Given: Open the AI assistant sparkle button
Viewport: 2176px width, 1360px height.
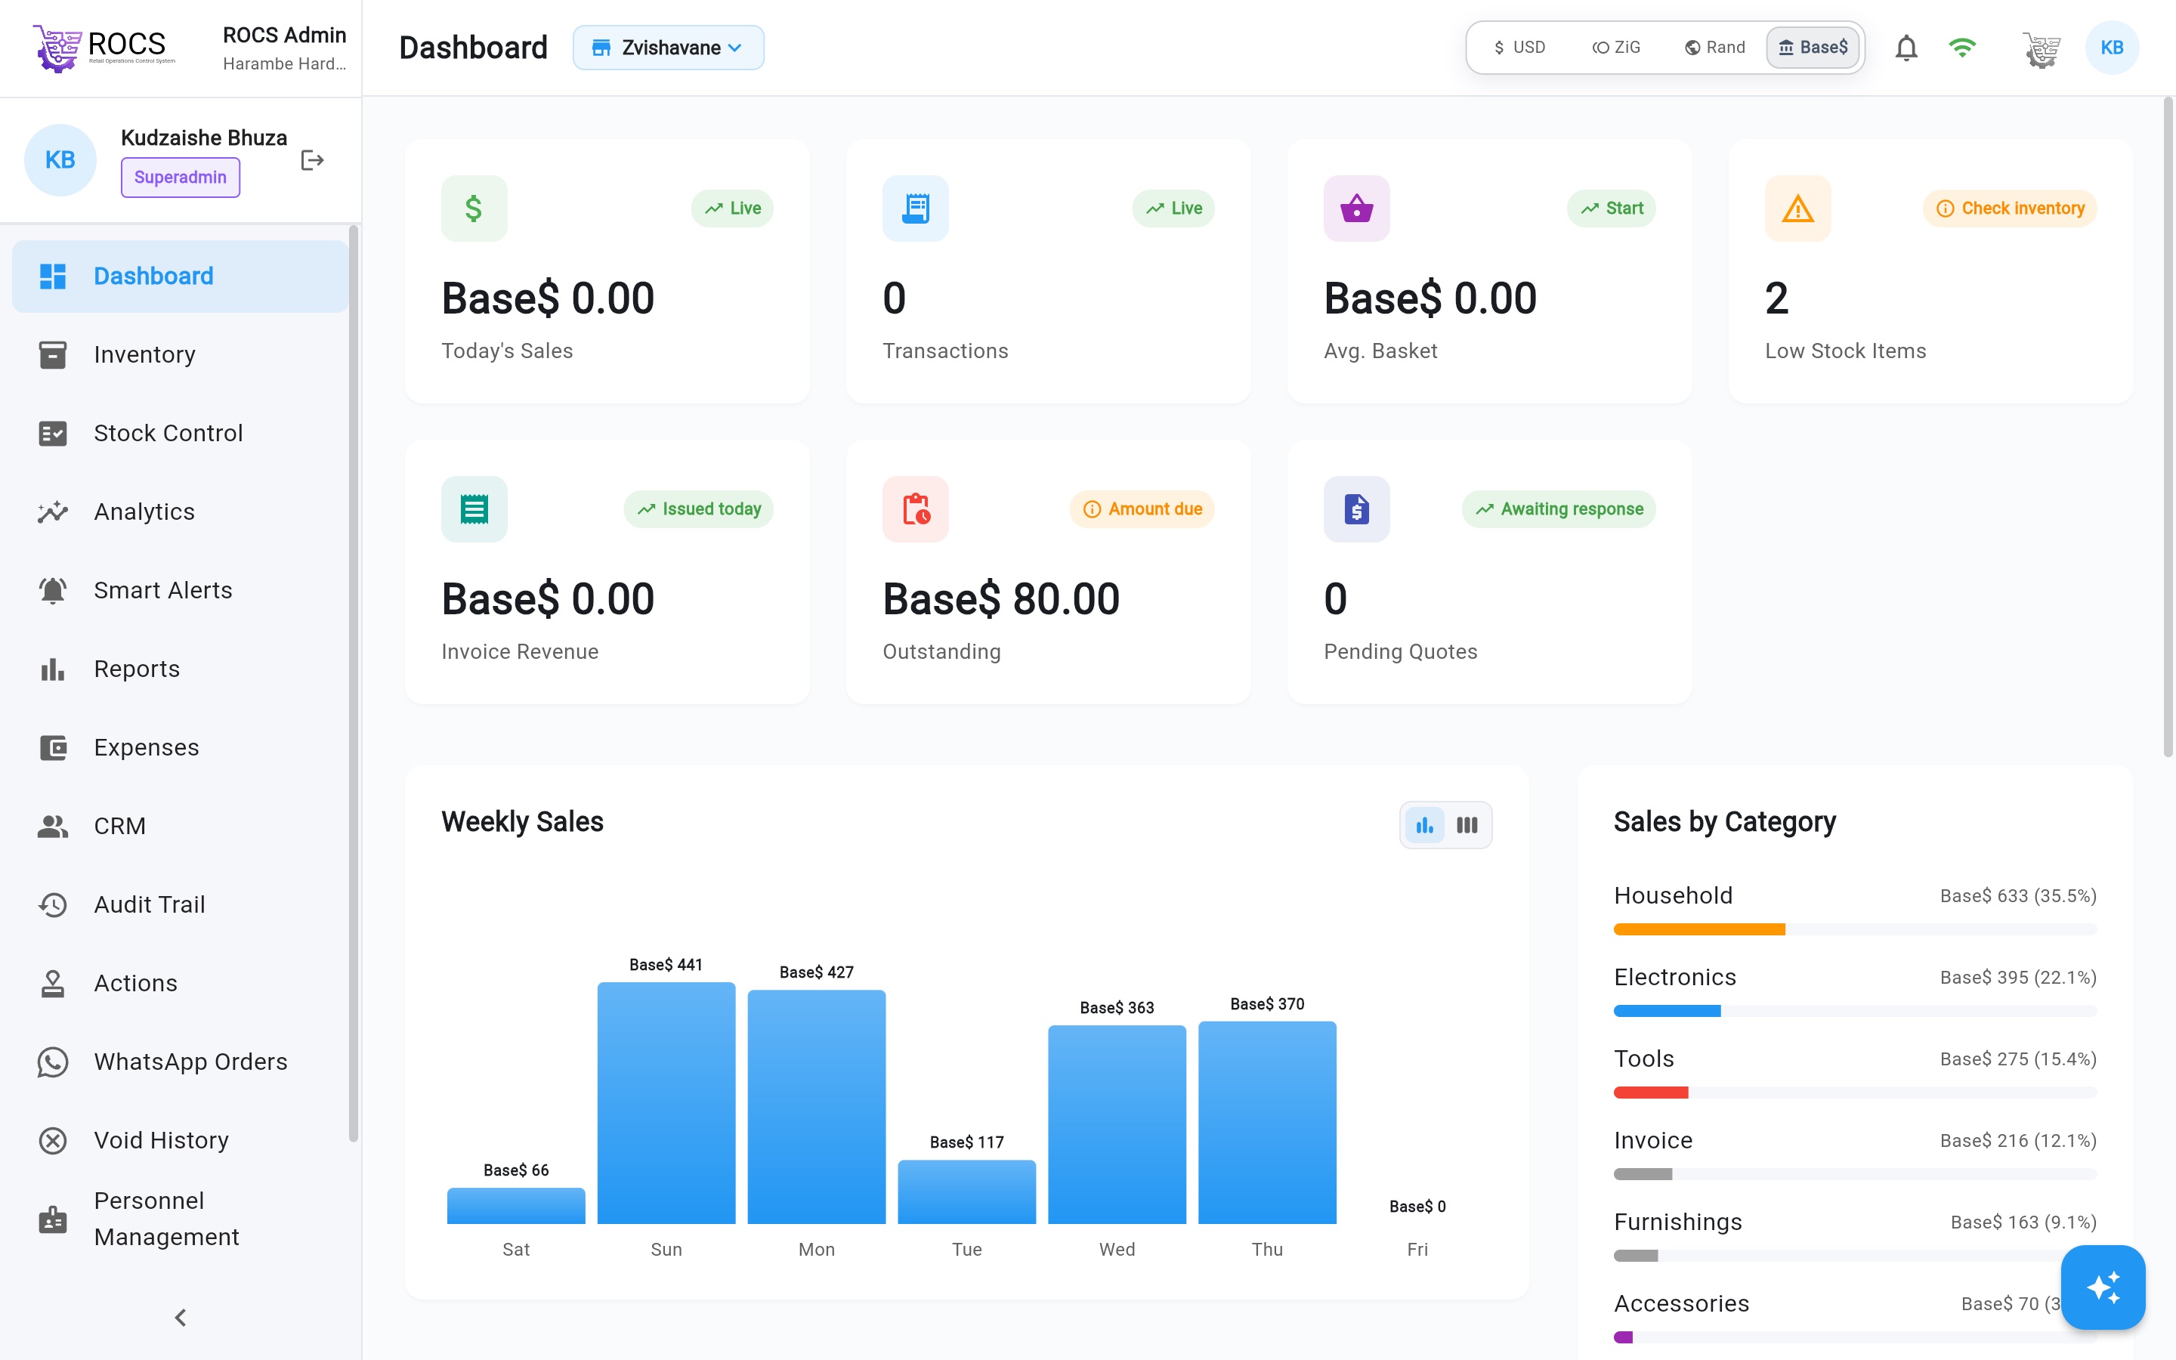Looking at the screenshot, I should [x=2103, y=1287].
